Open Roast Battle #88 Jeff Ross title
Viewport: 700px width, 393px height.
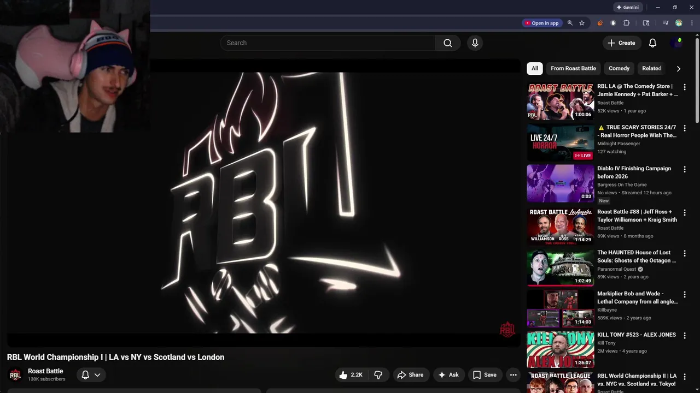[637, 216]
